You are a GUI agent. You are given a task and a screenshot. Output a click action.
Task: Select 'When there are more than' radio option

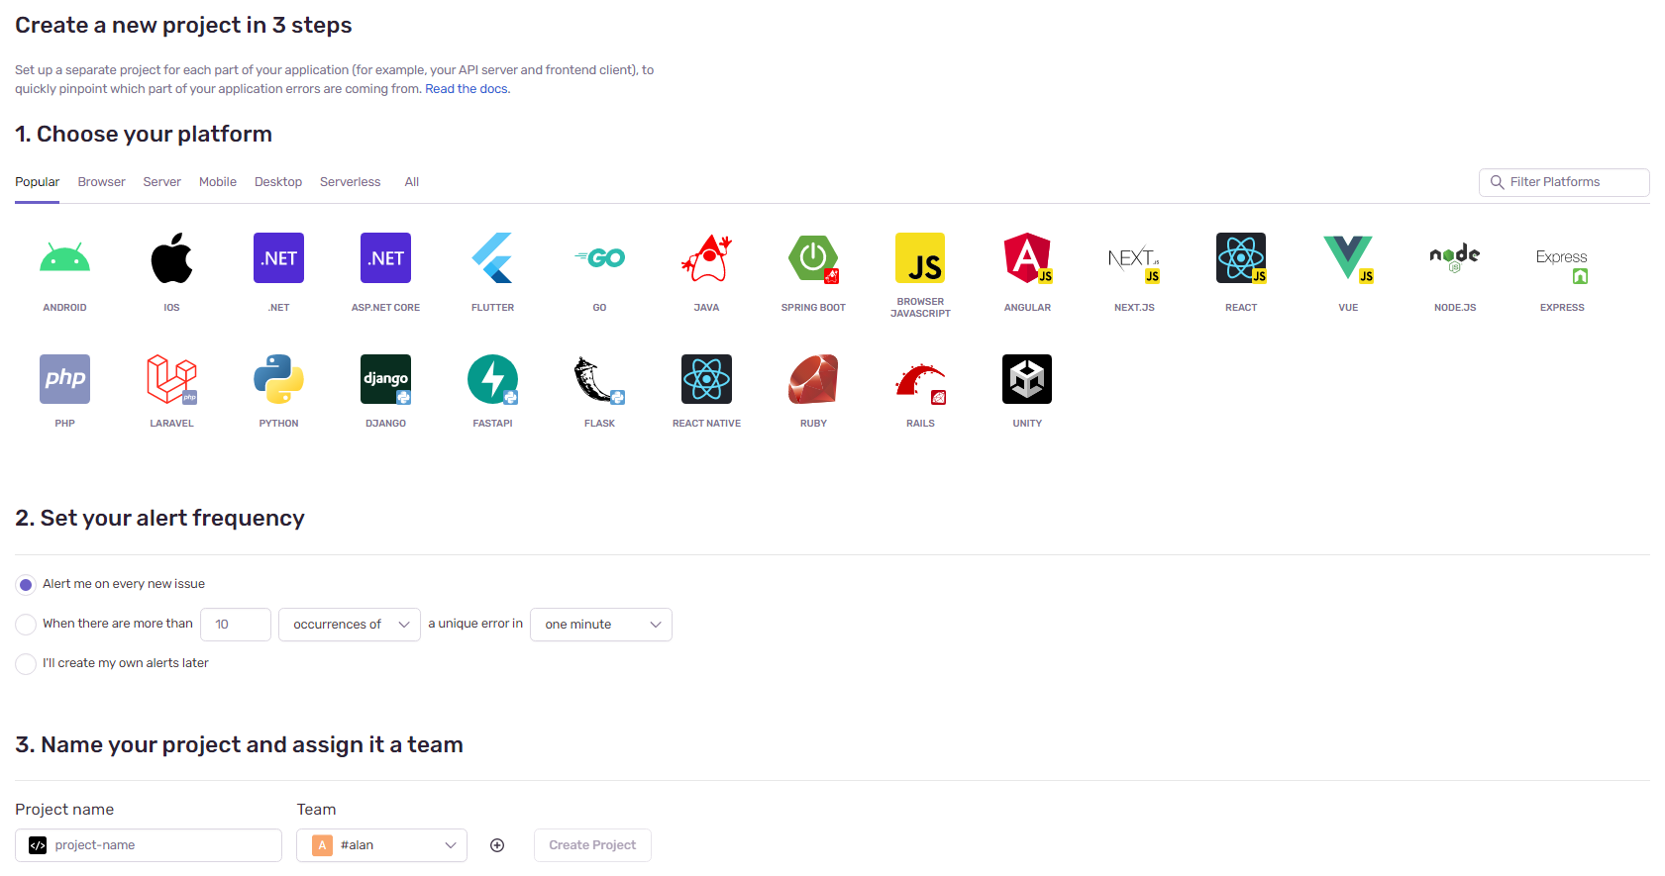click(x=26, y=625)
